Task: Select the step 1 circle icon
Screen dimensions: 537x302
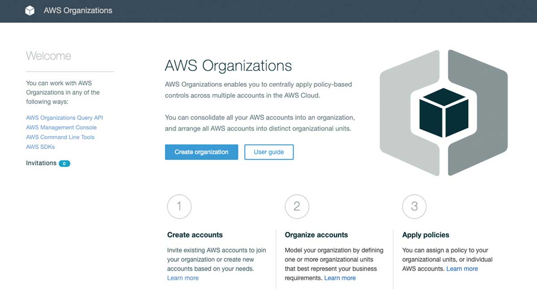Action: click(x=179, y=206)
